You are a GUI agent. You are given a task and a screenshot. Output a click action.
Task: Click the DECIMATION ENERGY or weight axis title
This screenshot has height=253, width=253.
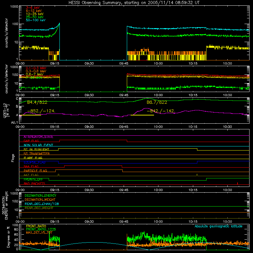tap(5, 205)
